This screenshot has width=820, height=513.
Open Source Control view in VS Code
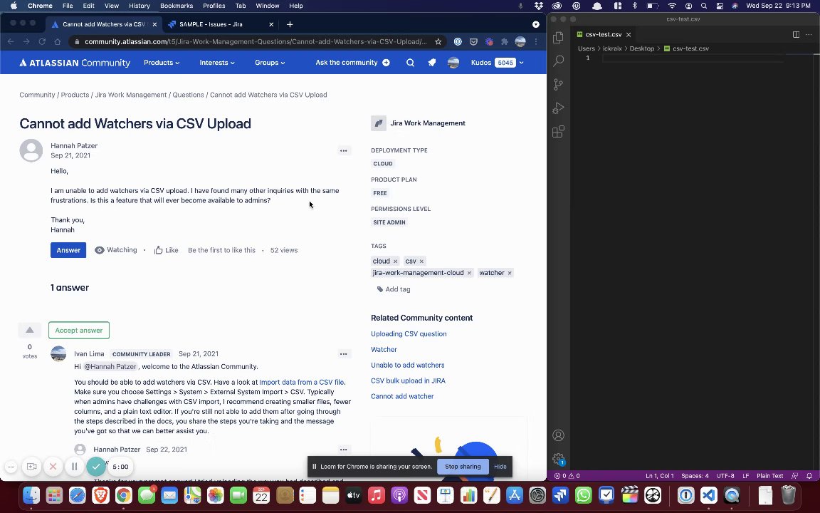point(558,84)
